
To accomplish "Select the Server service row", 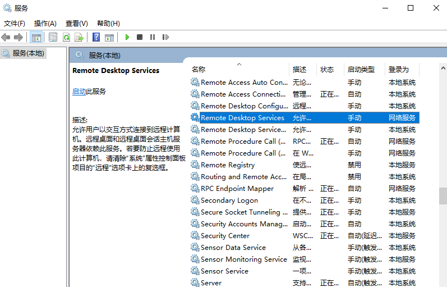I will [305, 282].
